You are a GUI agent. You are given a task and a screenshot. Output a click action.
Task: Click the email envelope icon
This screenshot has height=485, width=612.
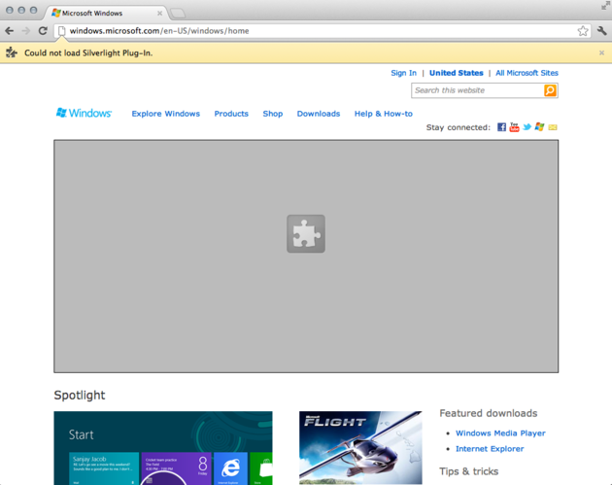coord(553,127)
